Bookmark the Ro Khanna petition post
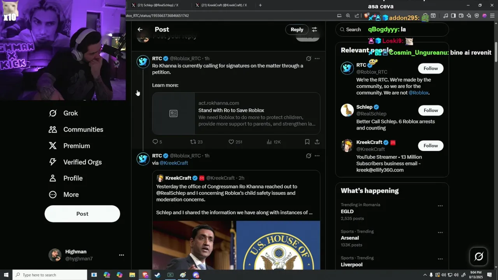498x280 pixels. point(307,142)
